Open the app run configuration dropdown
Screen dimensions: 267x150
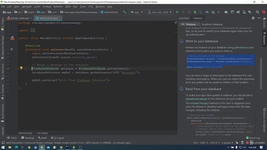(x=137, y=12)
